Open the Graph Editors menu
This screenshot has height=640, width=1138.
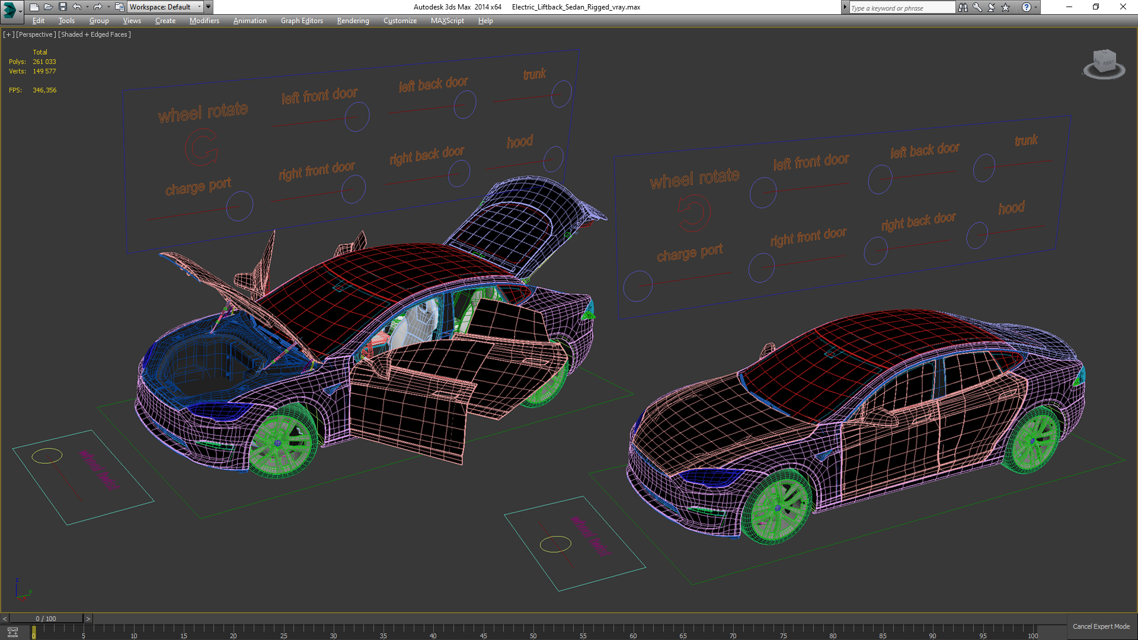pos(302,21)
